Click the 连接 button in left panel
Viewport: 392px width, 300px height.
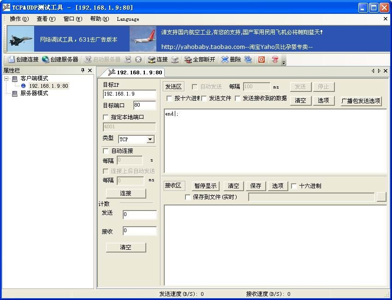126,193
